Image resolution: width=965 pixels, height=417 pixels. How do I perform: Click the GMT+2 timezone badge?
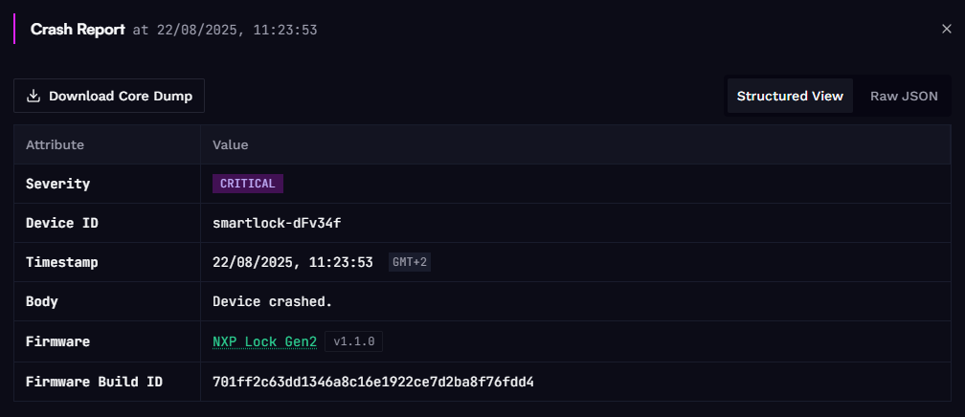coord(410,262)
